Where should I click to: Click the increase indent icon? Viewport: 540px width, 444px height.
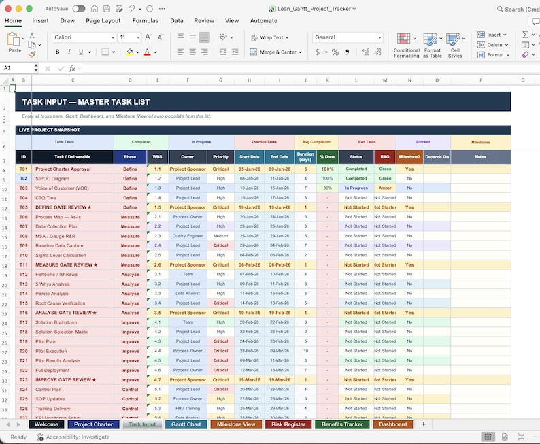235,52
